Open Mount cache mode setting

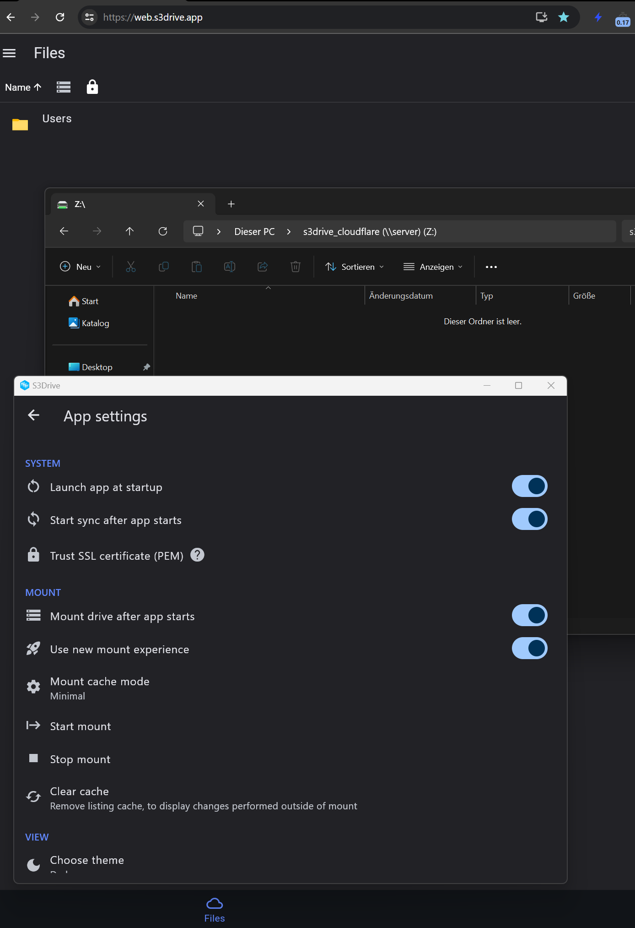(x=291, y=688)
